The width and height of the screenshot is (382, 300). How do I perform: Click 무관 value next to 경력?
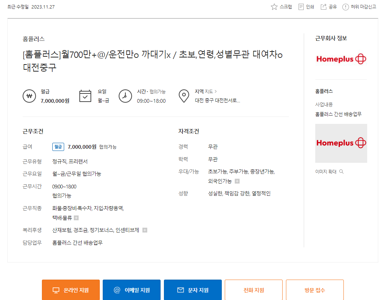tap(213, 147)
